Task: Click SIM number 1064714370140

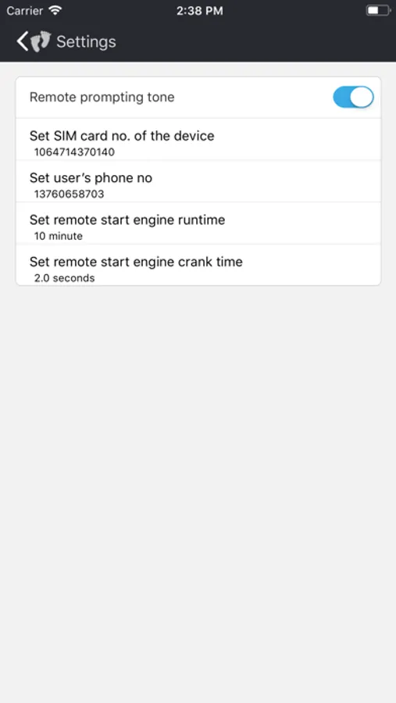Action: click(74, 152)
